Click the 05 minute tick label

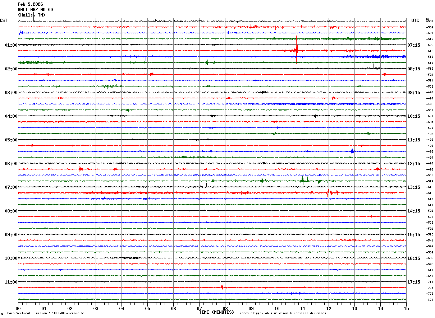tap(147, 308)
